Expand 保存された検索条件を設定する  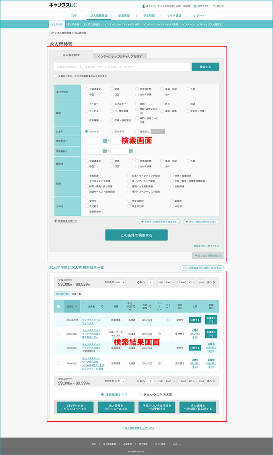[x=159, y=222]
